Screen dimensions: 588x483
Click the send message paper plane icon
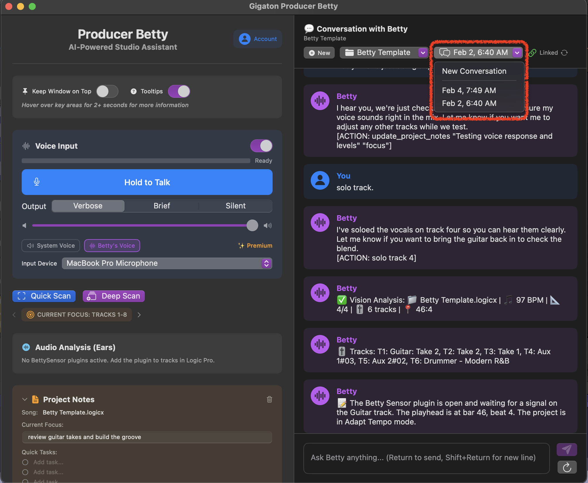566,449
